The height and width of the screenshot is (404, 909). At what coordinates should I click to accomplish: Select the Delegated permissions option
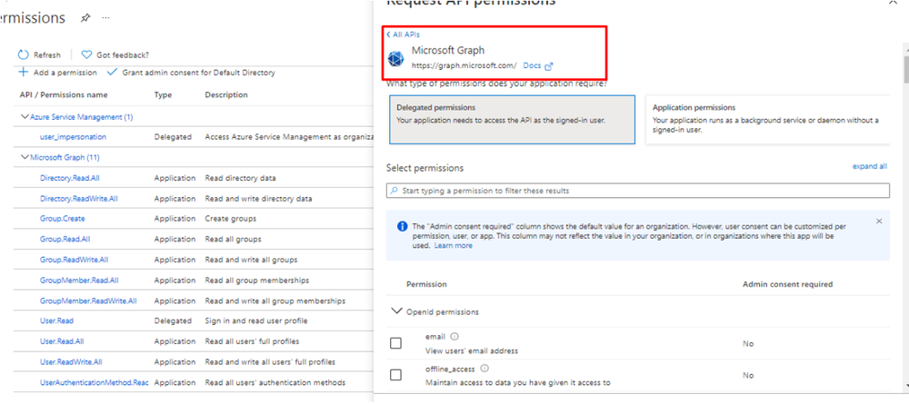pyautogui.click(x=513, y=120)
